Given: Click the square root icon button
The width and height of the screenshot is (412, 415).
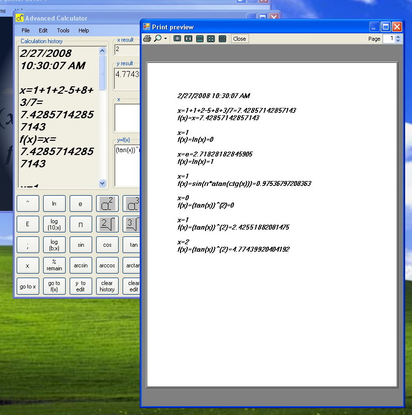Looking at the screenshot, I should click(107, 224).
